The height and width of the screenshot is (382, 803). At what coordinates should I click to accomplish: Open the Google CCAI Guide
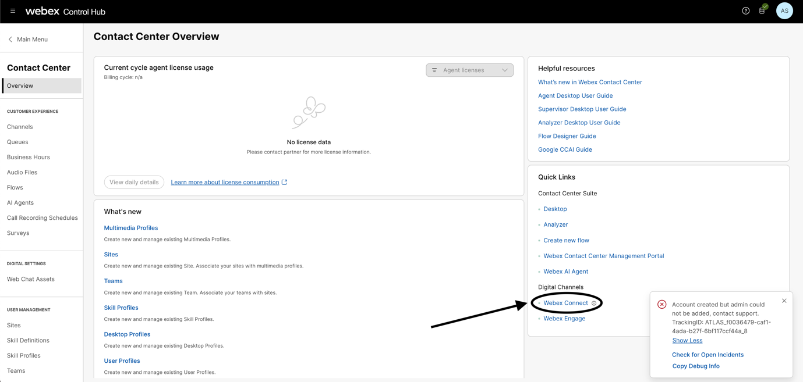(565, 149)
